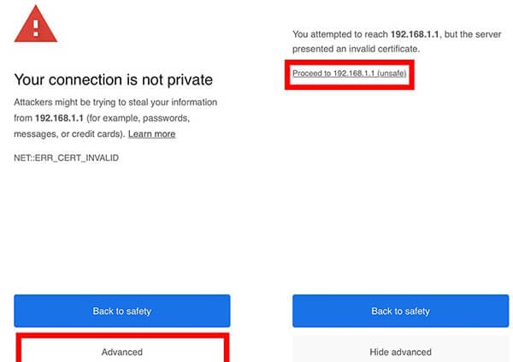Click 'presented an invalid certificate' text
Image resolution: width=513 pixels, height=362 pixels.
point(356,49)
